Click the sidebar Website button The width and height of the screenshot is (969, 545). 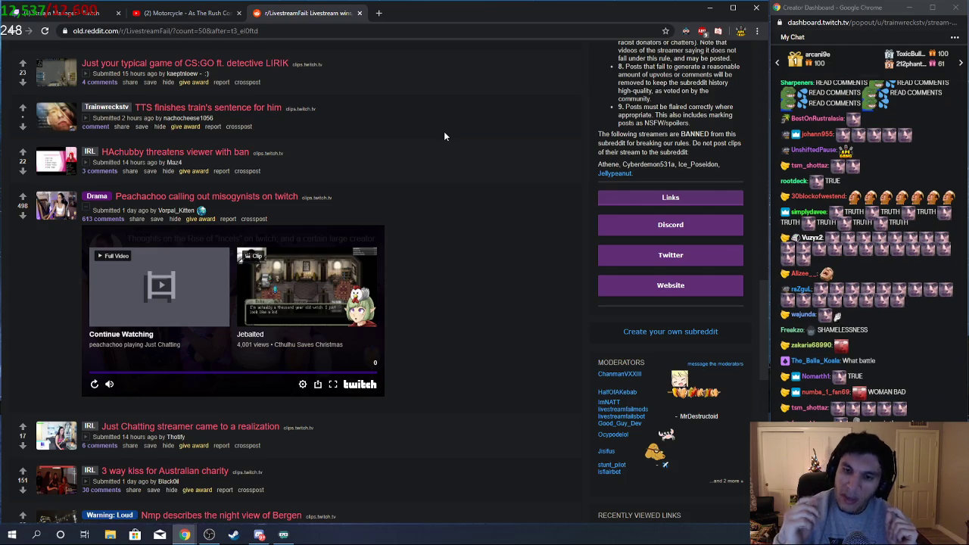click(x=671, y=285)
